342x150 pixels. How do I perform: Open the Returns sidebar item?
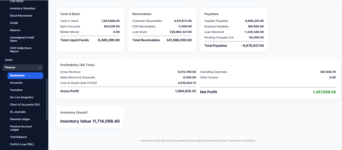[x=15, y=30]
